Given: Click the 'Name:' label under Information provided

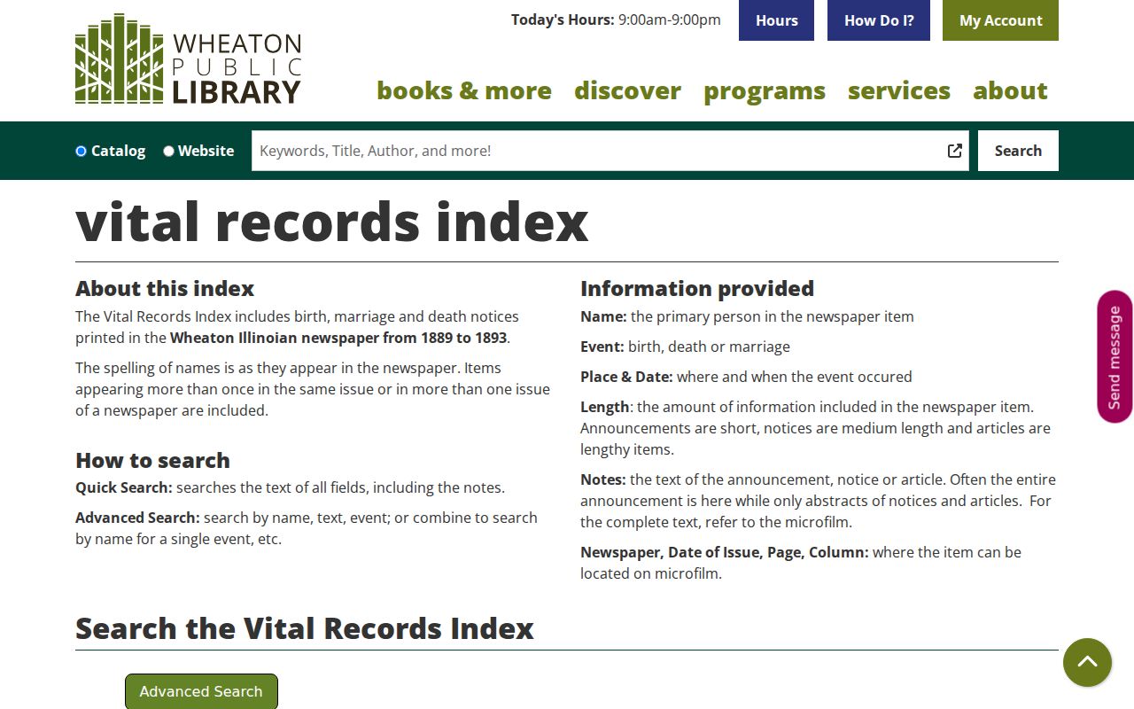Looking at the screenshot, I should [x=603, y=316].
